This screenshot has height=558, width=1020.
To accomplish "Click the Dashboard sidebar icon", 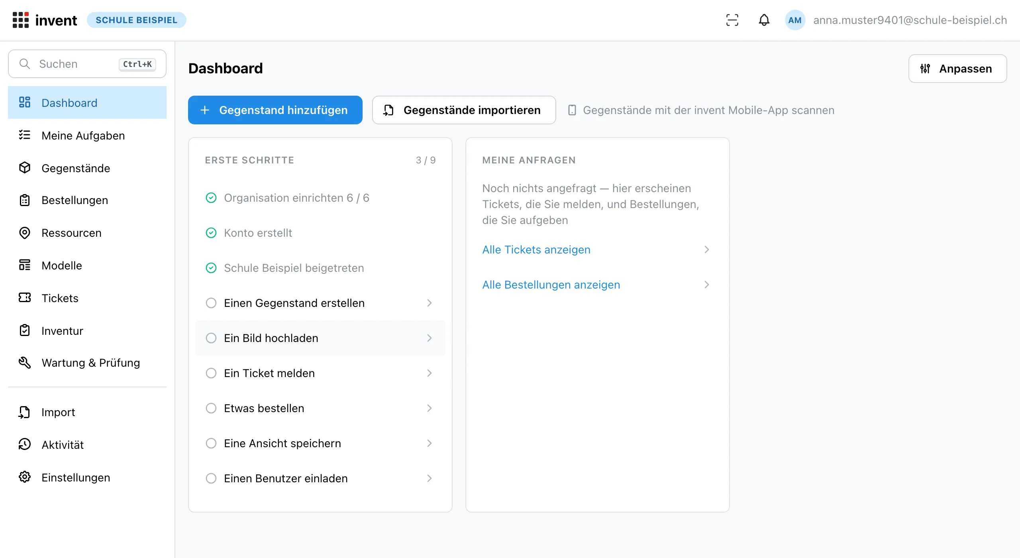I will (25, 102).
